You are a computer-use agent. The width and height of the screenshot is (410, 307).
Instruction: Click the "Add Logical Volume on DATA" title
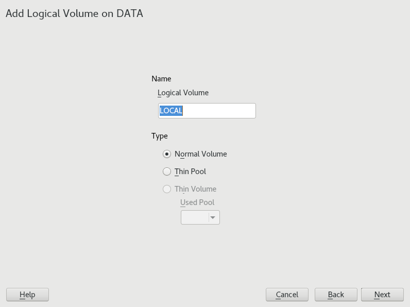pos(74,14)
